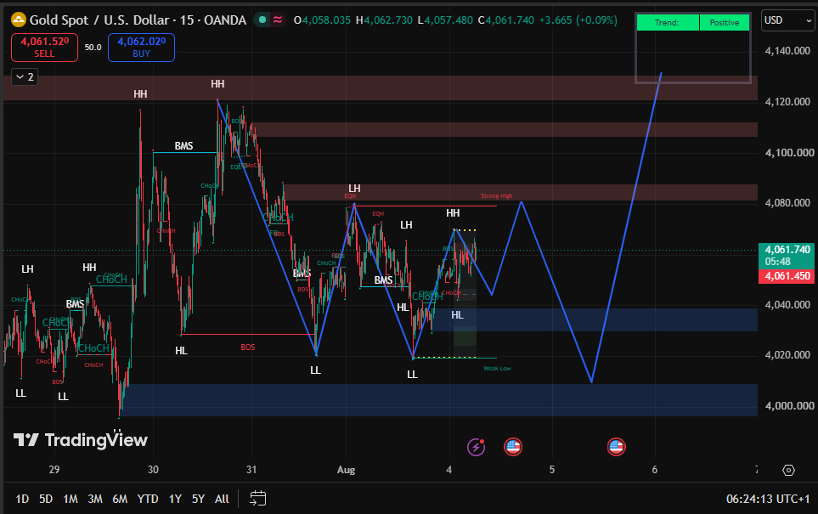Click the Gold Spot / U.S. Dollar title
Image resolution: width=818 pixels, height=514 pixels.
point(99,20)
